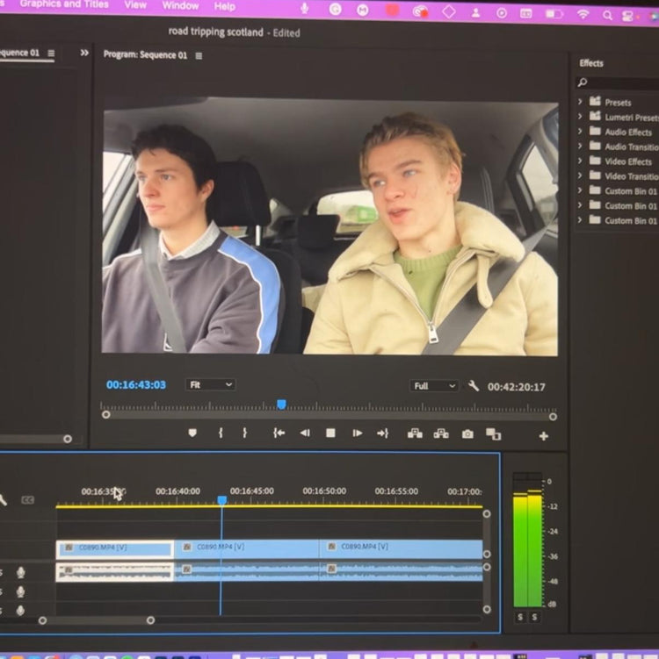Image resolution: width=659 pixels, height=659 pixels.
Task: Click the Lift button in Program monitor
Action: [x=415, y=433]
